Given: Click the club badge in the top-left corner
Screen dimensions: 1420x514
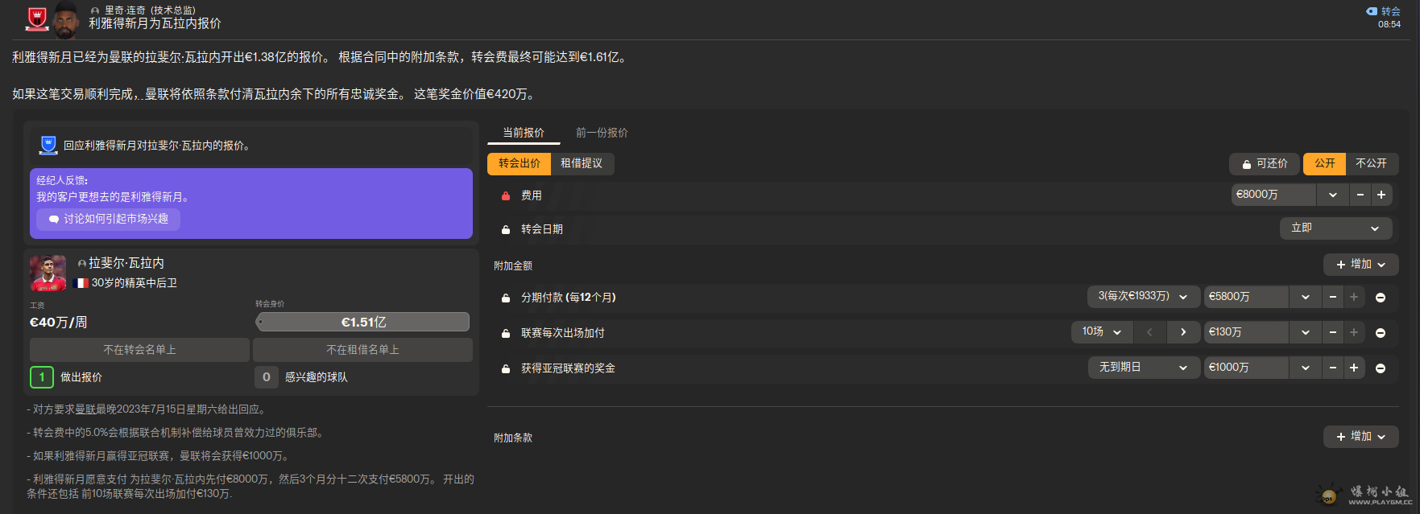Looking at the screenshot, I should 37,19.
